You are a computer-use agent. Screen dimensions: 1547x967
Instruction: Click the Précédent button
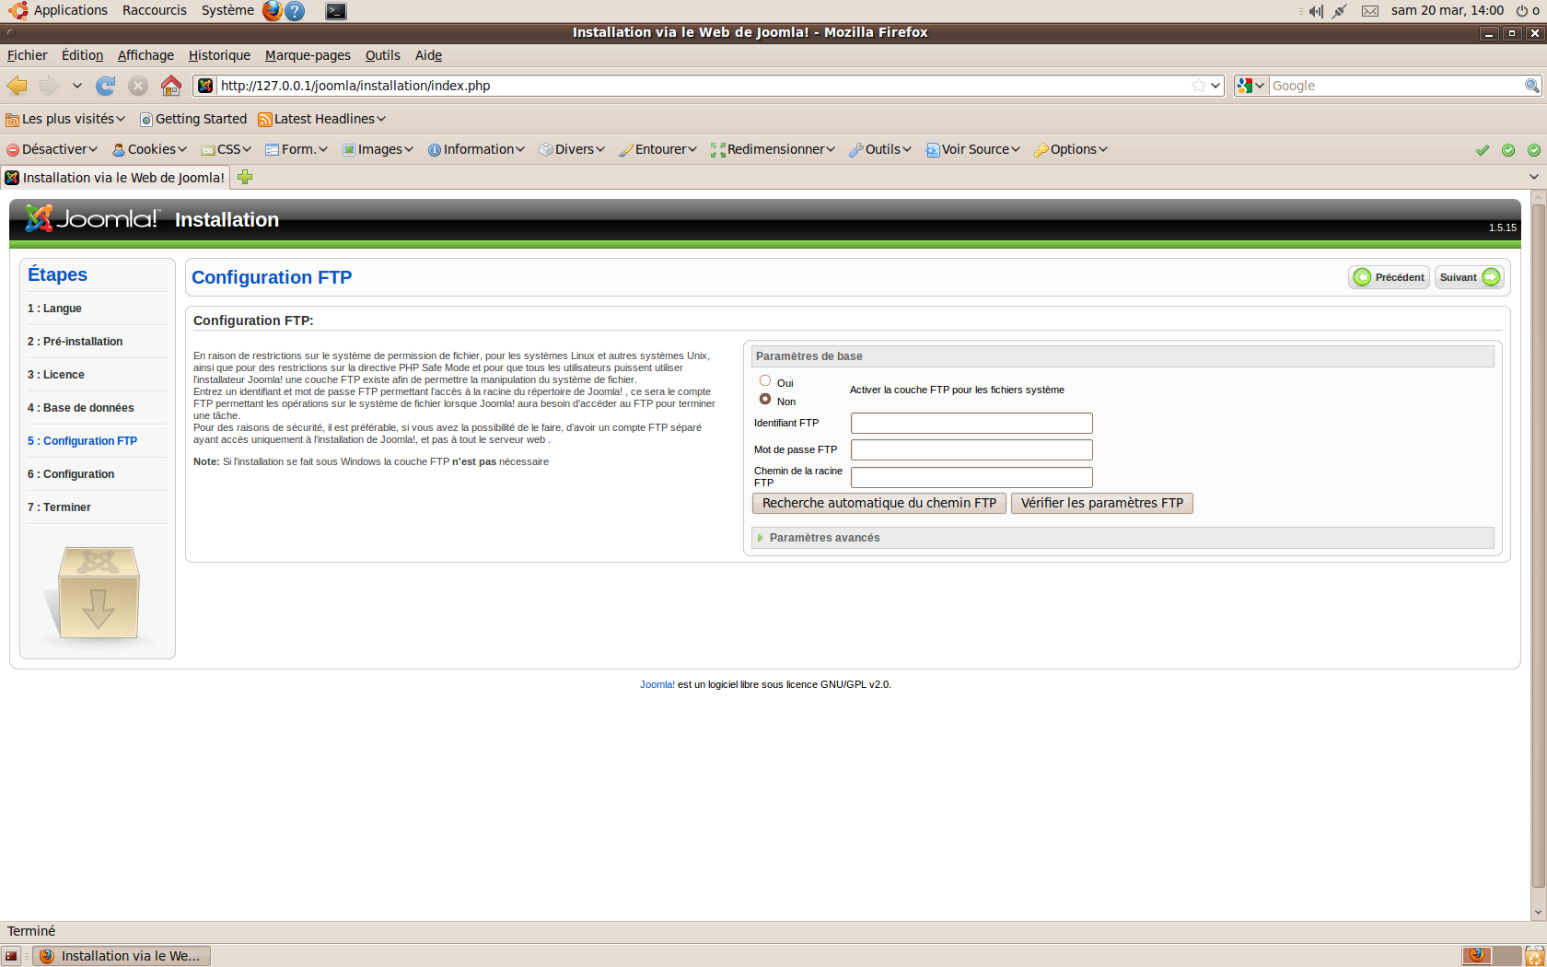tap(1389, 277)
